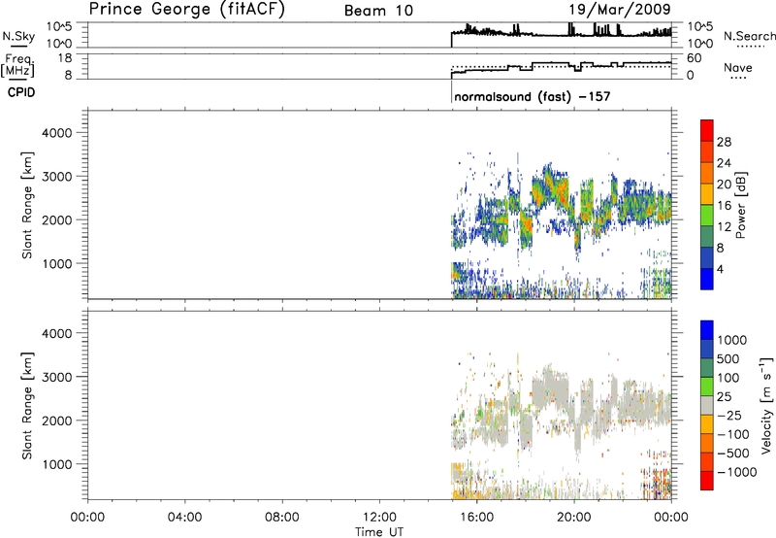Select the '28' label on Power color bar
Viewport: 776px width, 538px height.
[724, 142]
